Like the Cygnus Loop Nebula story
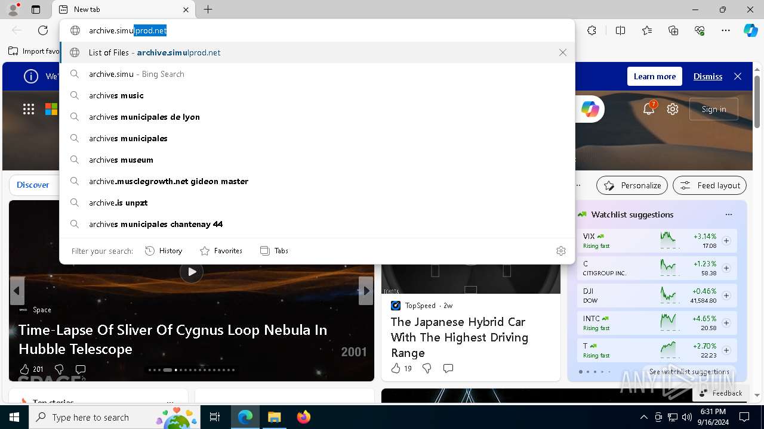This screenshot has width=764, height=429. (24, 369)
